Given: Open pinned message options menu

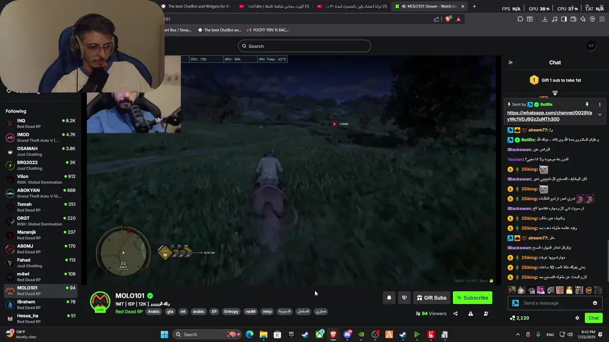Looking at the screenshot, I should 599,104.
